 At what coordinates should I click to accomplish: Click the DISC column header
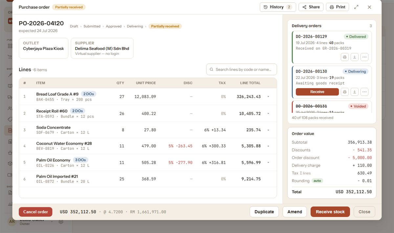coord(188,83)
